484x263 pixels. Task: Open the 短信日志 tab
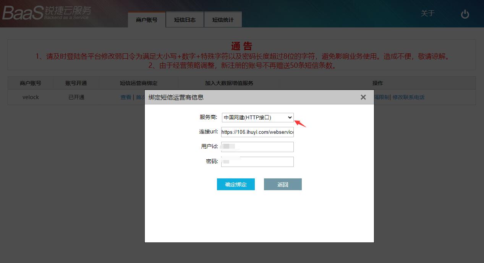click(x=185, y=20)
